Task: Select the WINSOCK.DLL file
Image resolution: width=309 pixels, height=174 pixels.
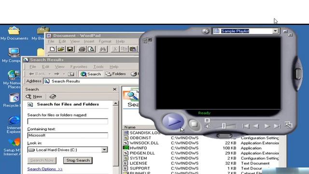Action: (144, 143)
